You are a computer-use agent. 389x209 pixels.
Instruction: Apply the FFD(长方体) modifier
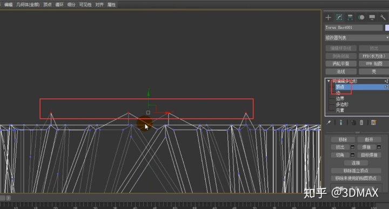click(x=374, y=56)
